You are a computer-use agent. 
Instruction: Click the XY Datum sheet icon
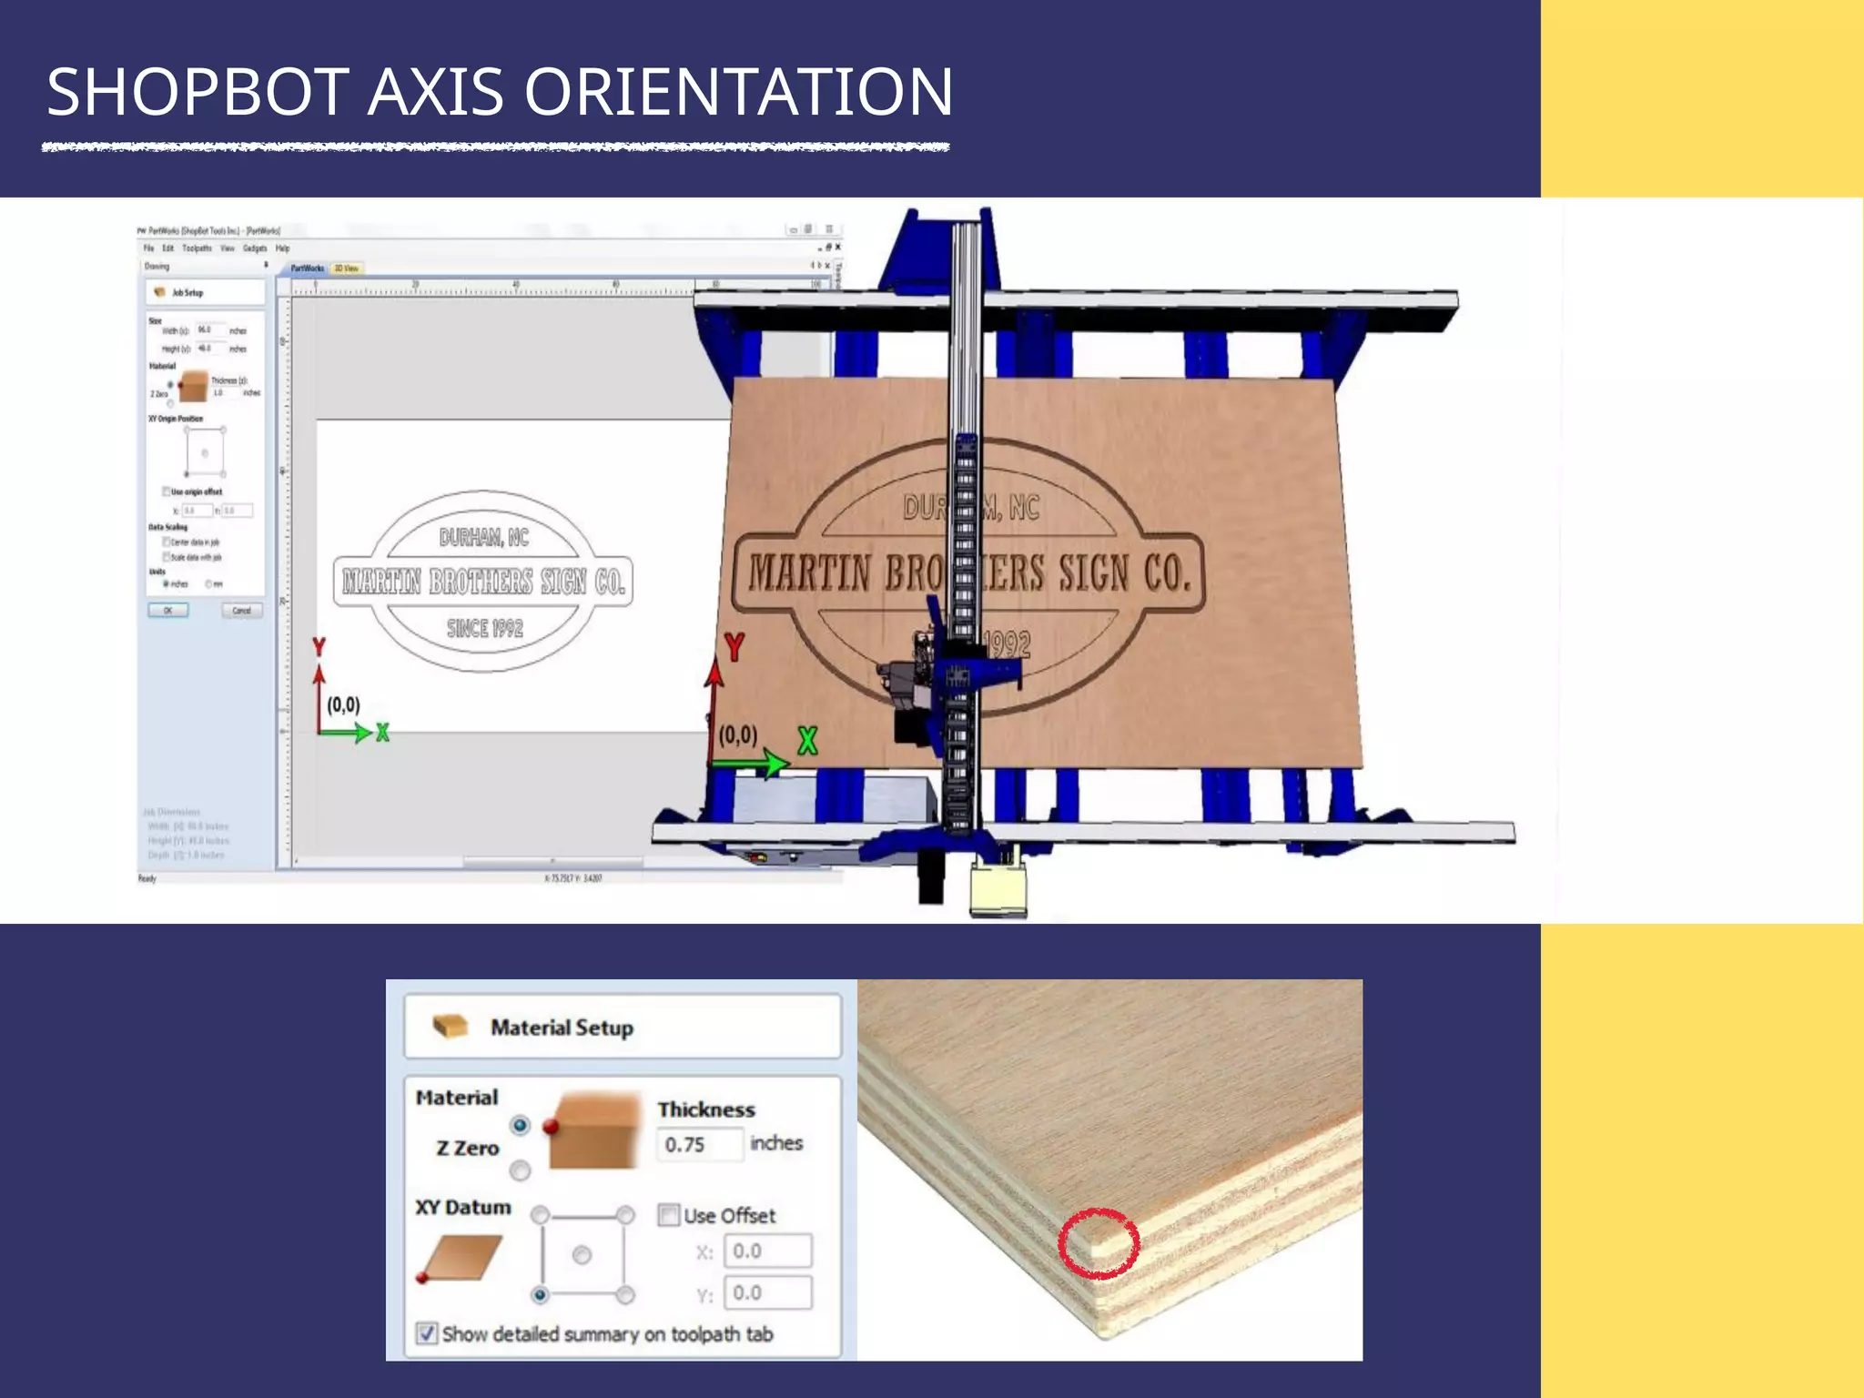pyautogui.click(x=460, y=1258)
